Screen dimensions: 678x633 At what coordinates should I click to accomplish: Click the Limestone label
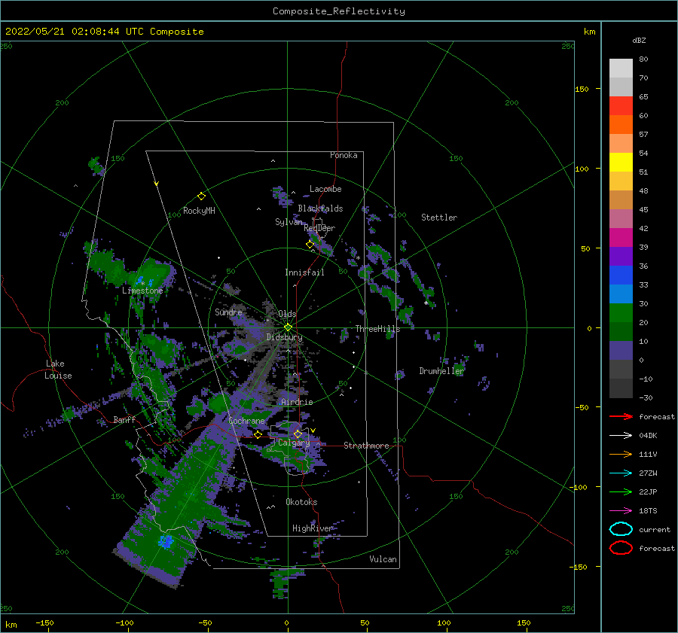[x=142, y=291]
